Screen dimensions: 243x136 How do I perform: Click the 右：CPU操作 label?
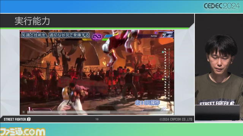pos(147,103)
